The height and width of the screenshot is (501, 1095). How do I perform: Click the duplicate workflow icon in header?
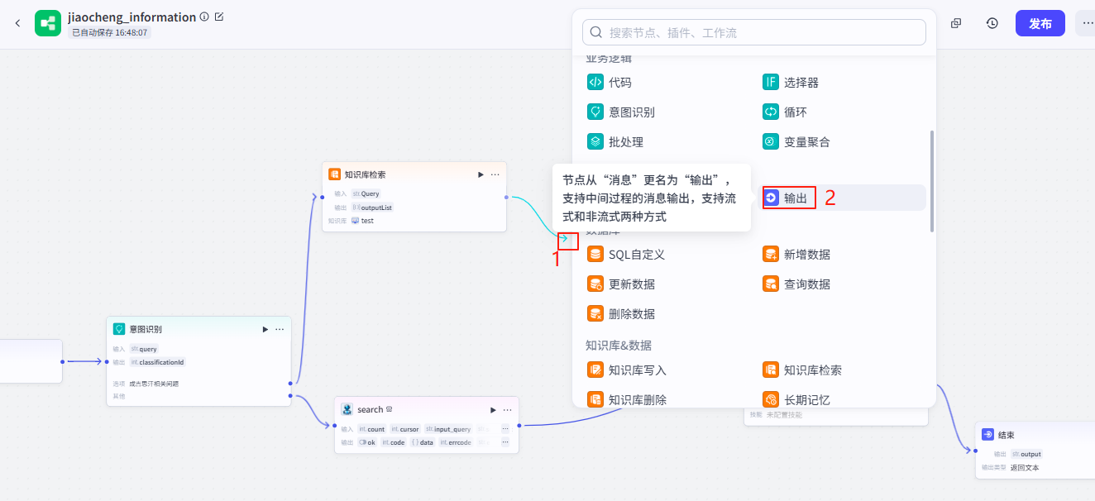[x=956, y=23]
